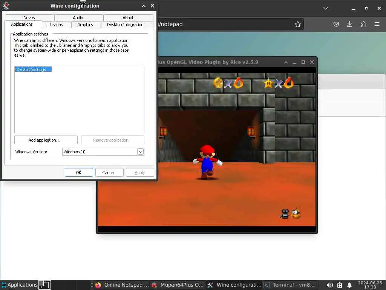This screenshot has width=386, height=290.
Task: Click the Firefox list all tabs chevron
Action: [x=326, y=8]
